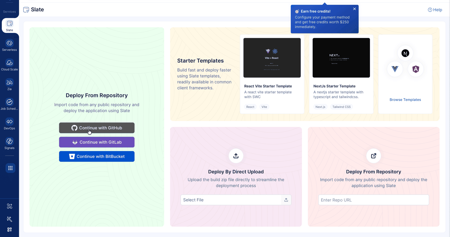Open the Cloud Scale service
450x237 pixels.
coord(10,65)
